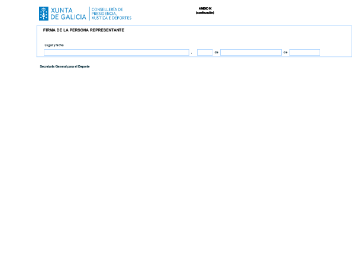
Task: Click the place (Lugar) input field
Action: coord(117,52)
